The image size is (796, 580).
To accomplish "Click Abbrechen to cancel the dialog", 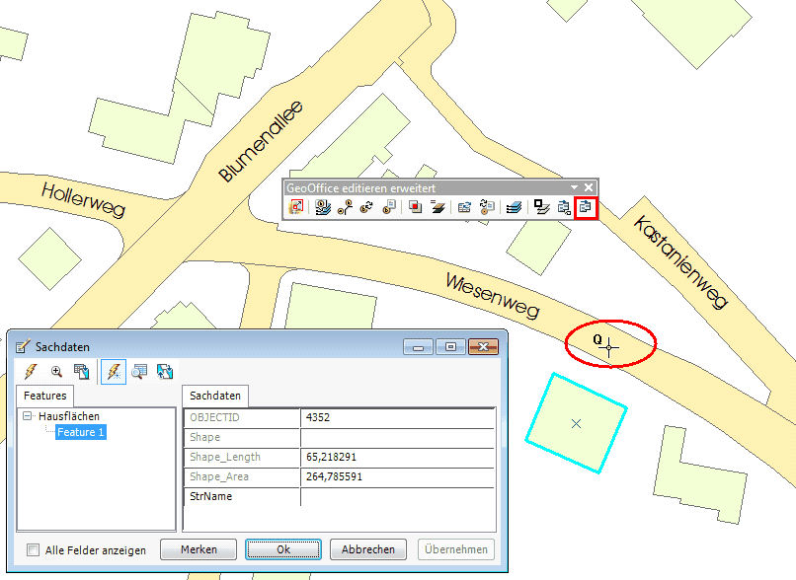I will (367, 549).
